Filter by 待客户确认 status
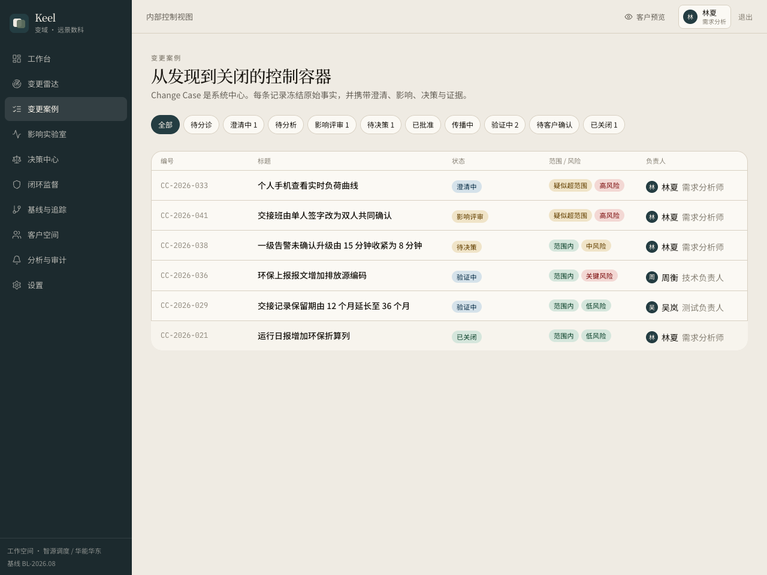Screen dimensions: 767x575 pos(554,125)
